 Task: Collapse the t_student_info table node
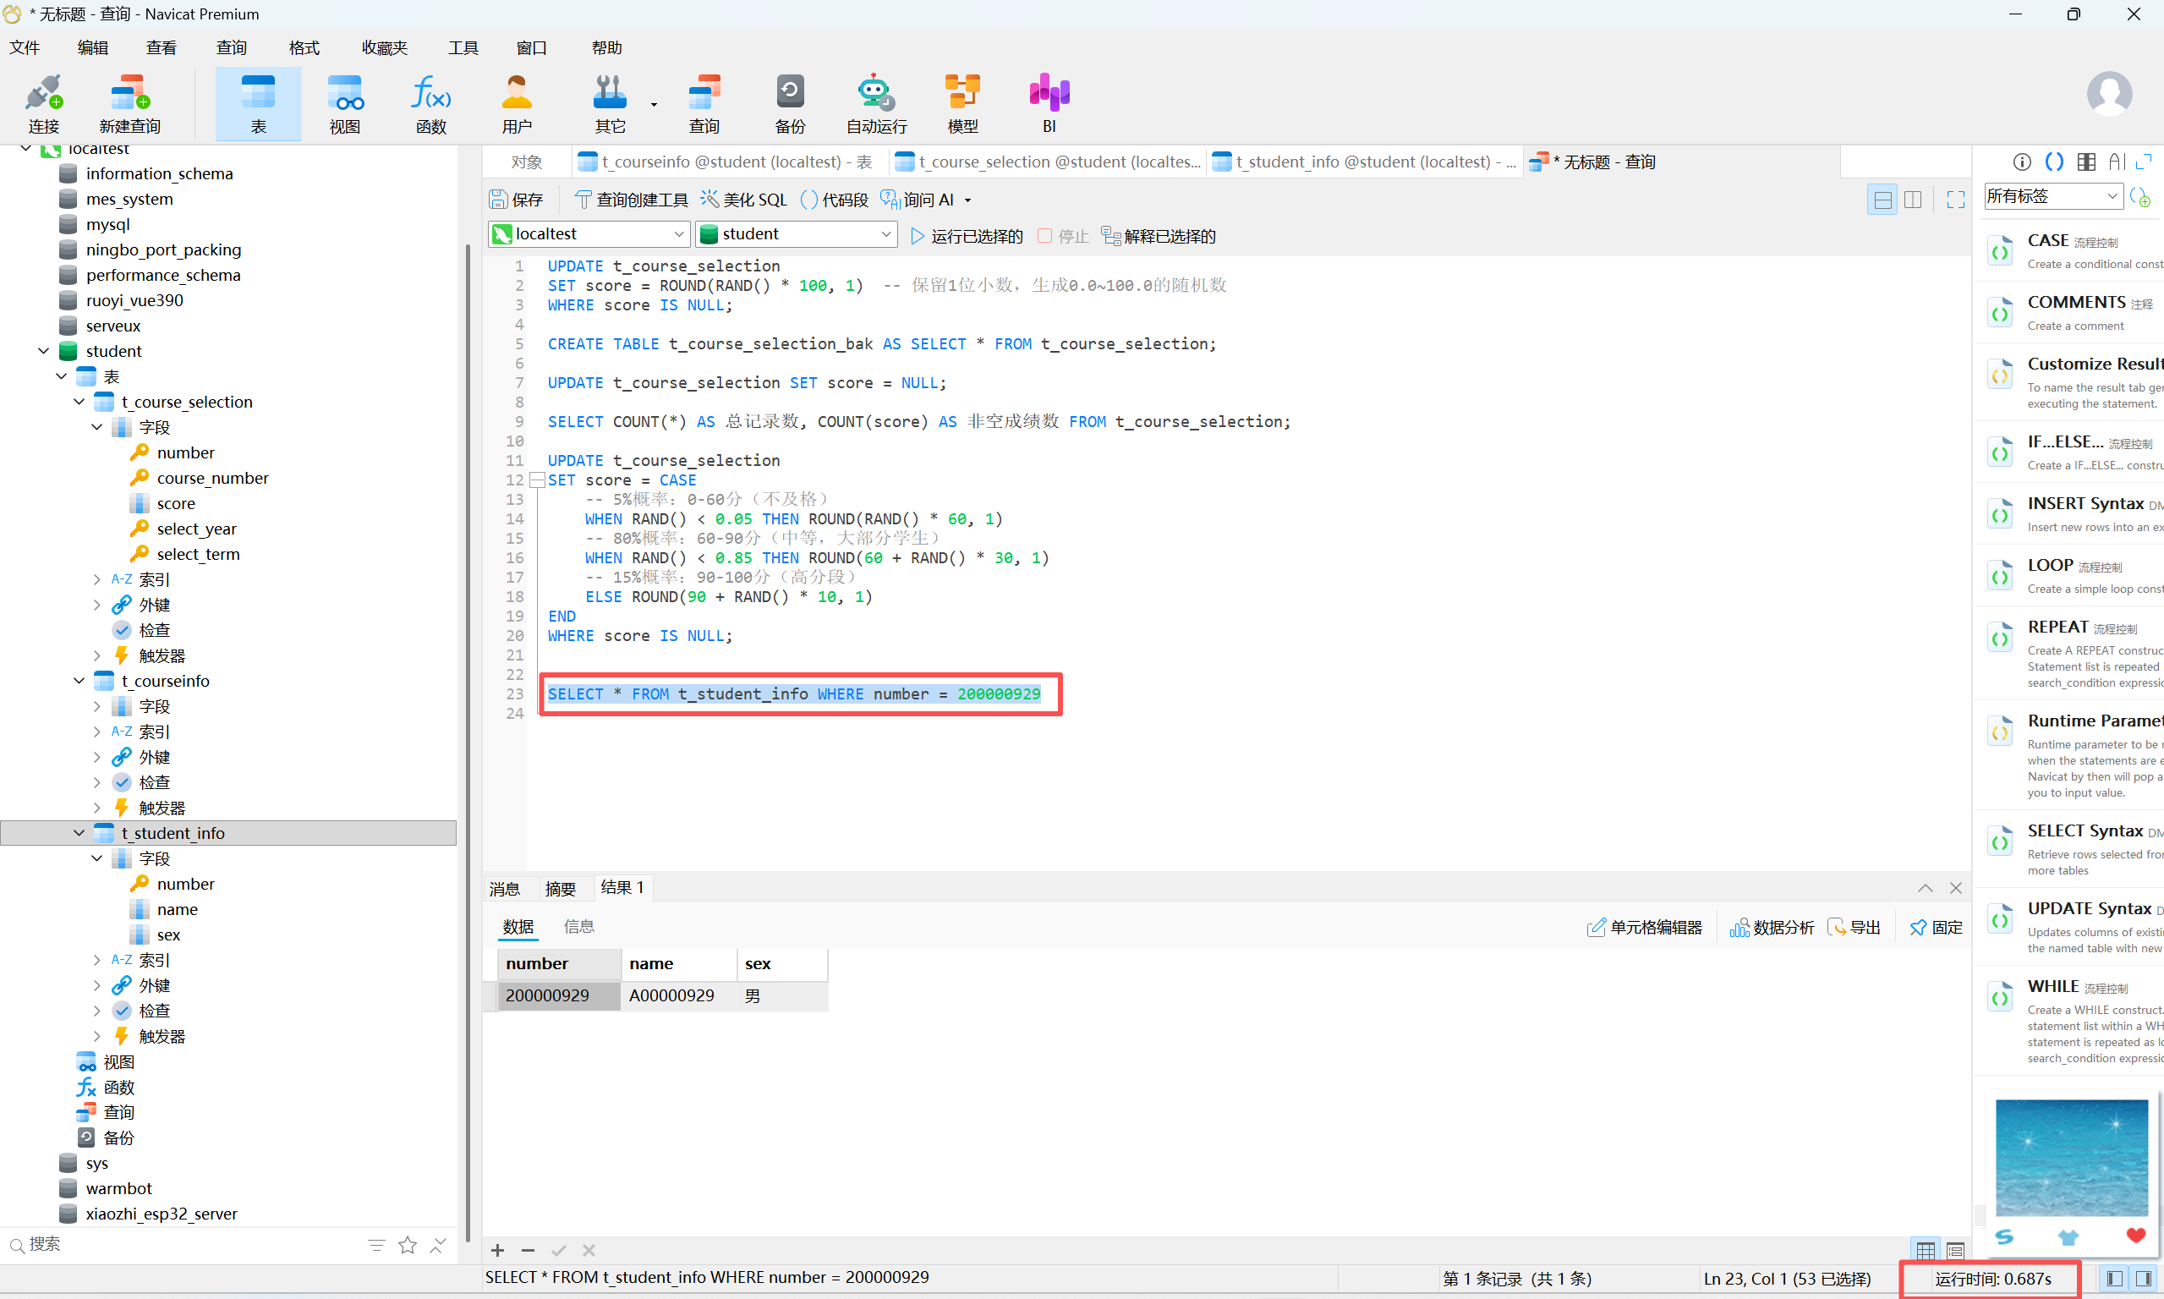pos(79,833)
